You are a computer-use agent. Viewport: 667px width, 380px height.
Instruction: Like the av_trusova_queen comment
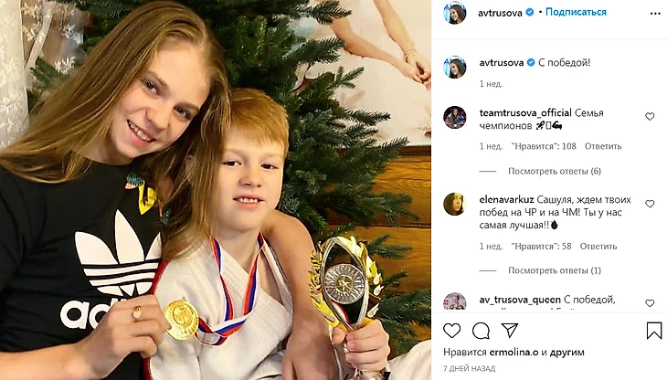[650, 303]
